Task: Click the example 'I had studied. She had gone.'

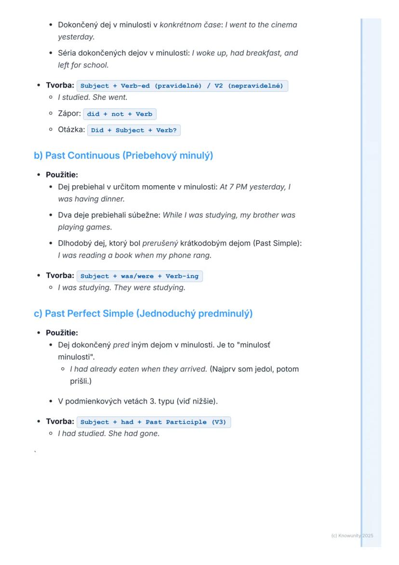Action: point(108,433)
